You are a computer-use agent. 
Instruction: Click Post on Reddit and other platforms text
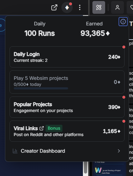49,135
